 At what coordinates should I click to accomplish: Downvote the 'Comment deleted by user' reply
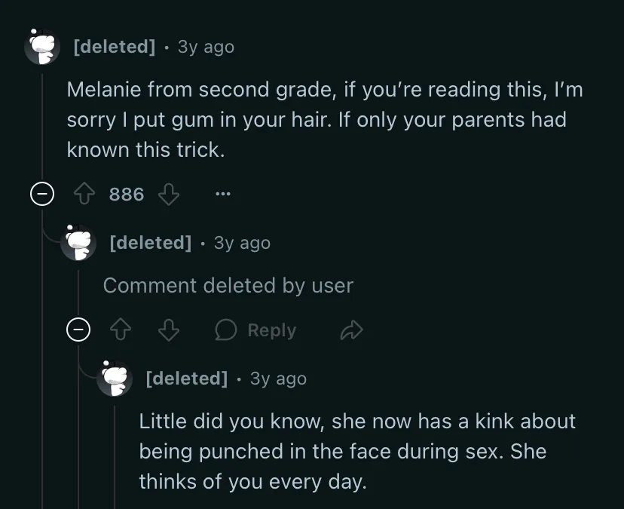point(169,330)
